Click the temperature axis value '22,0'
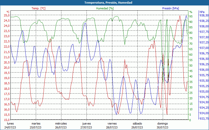Viewport: 209px width, 130px height. (7, 47)
